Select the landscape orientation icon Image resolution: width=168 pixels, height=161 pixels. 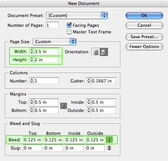point(104,52)
